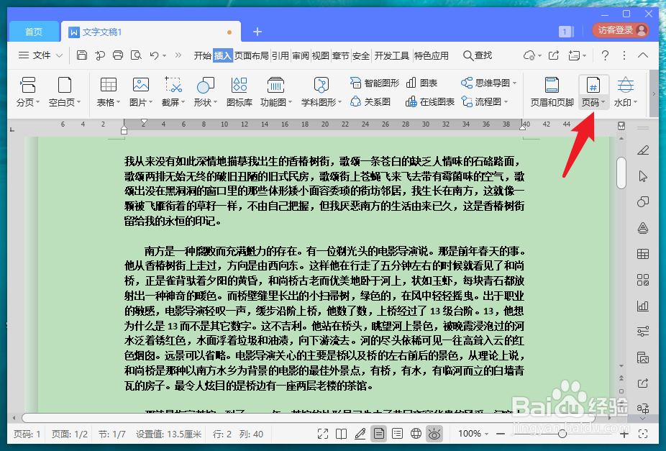Click the zoom slider handle
Screen dimensions: 666x451
[562, 434]
